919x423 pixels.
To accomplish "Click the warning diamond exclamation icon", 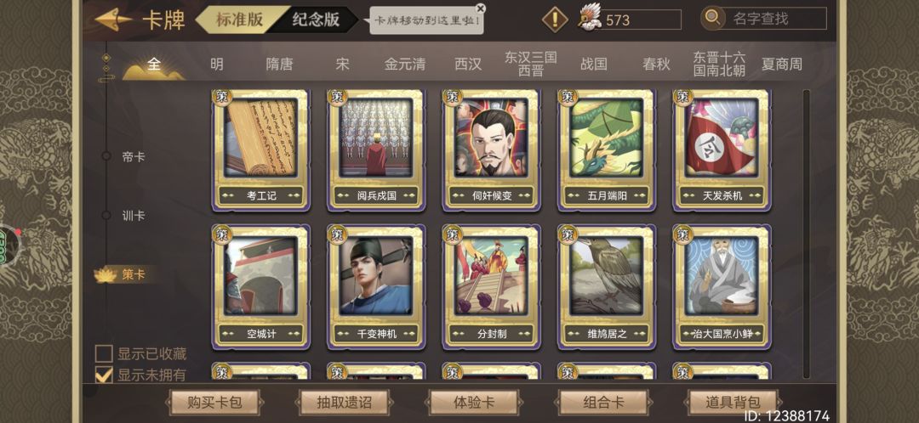I will tap(555, 20).
